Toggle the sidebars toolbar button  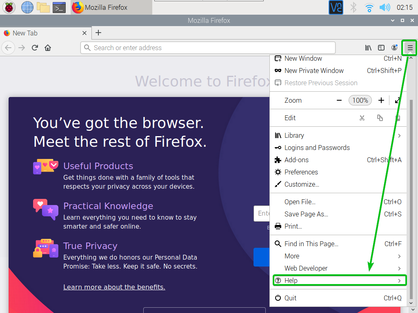pos(381,48)
